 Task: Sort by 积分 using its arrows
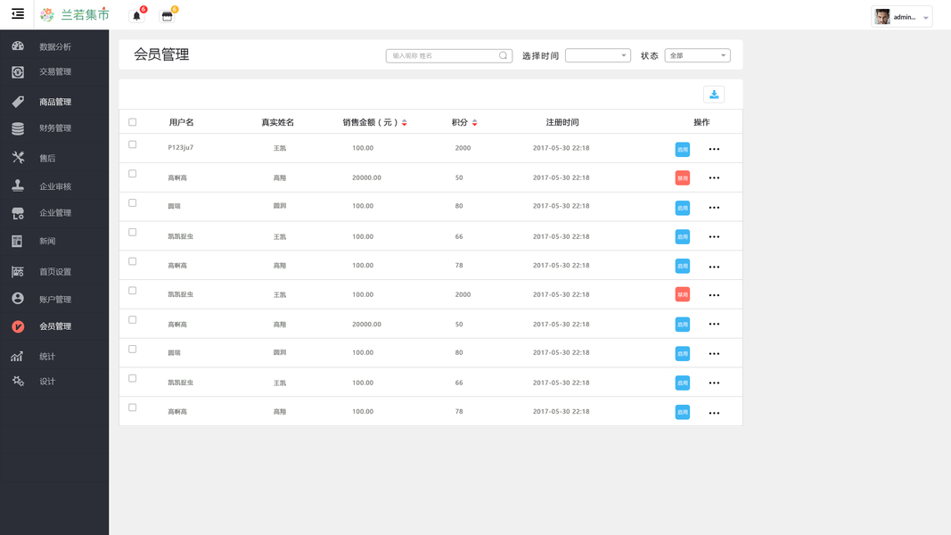click(474, 122)
